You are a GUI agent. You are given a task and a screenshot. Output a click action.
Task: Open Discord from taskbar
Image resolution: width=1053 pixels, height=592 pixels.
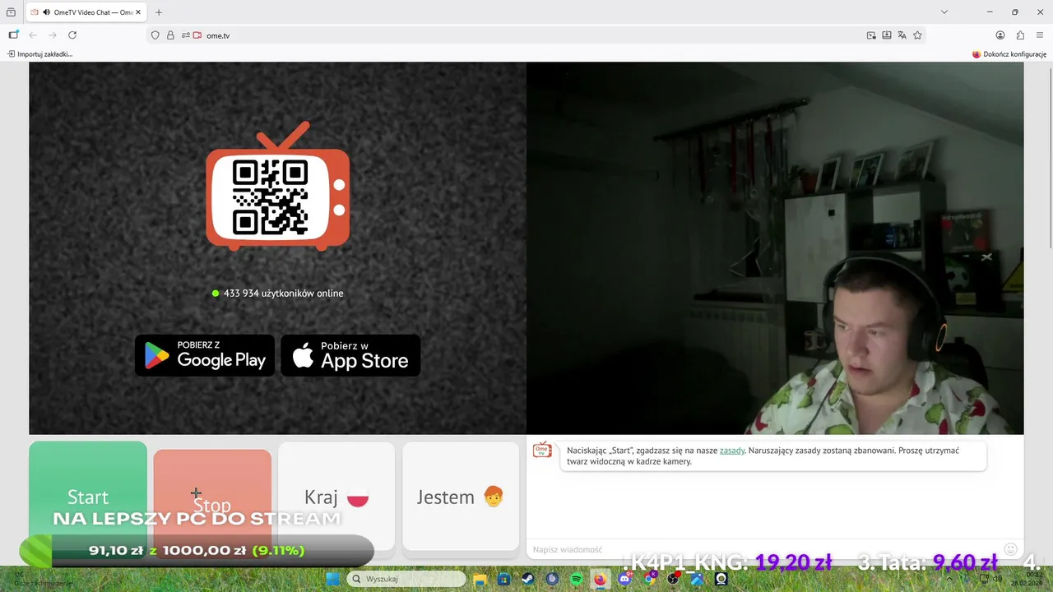tap(624, 579)
